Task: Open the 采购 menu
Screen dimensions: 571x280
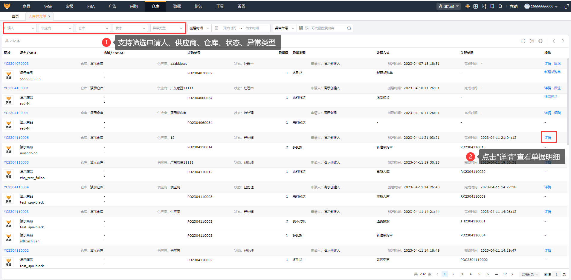Action: [134, 6]
